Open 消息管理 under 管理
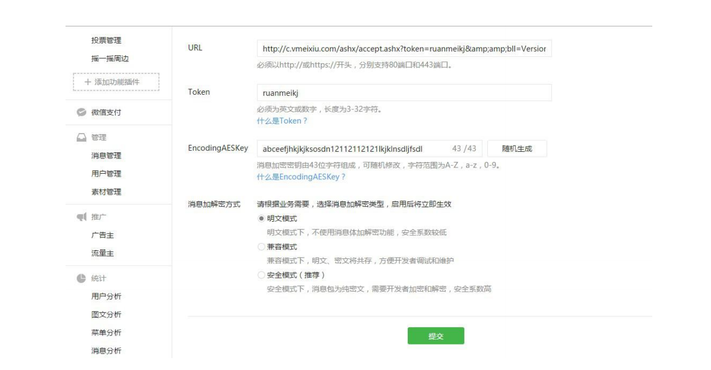Viewport: 711px width, 370px height. [x=106, y=156]
